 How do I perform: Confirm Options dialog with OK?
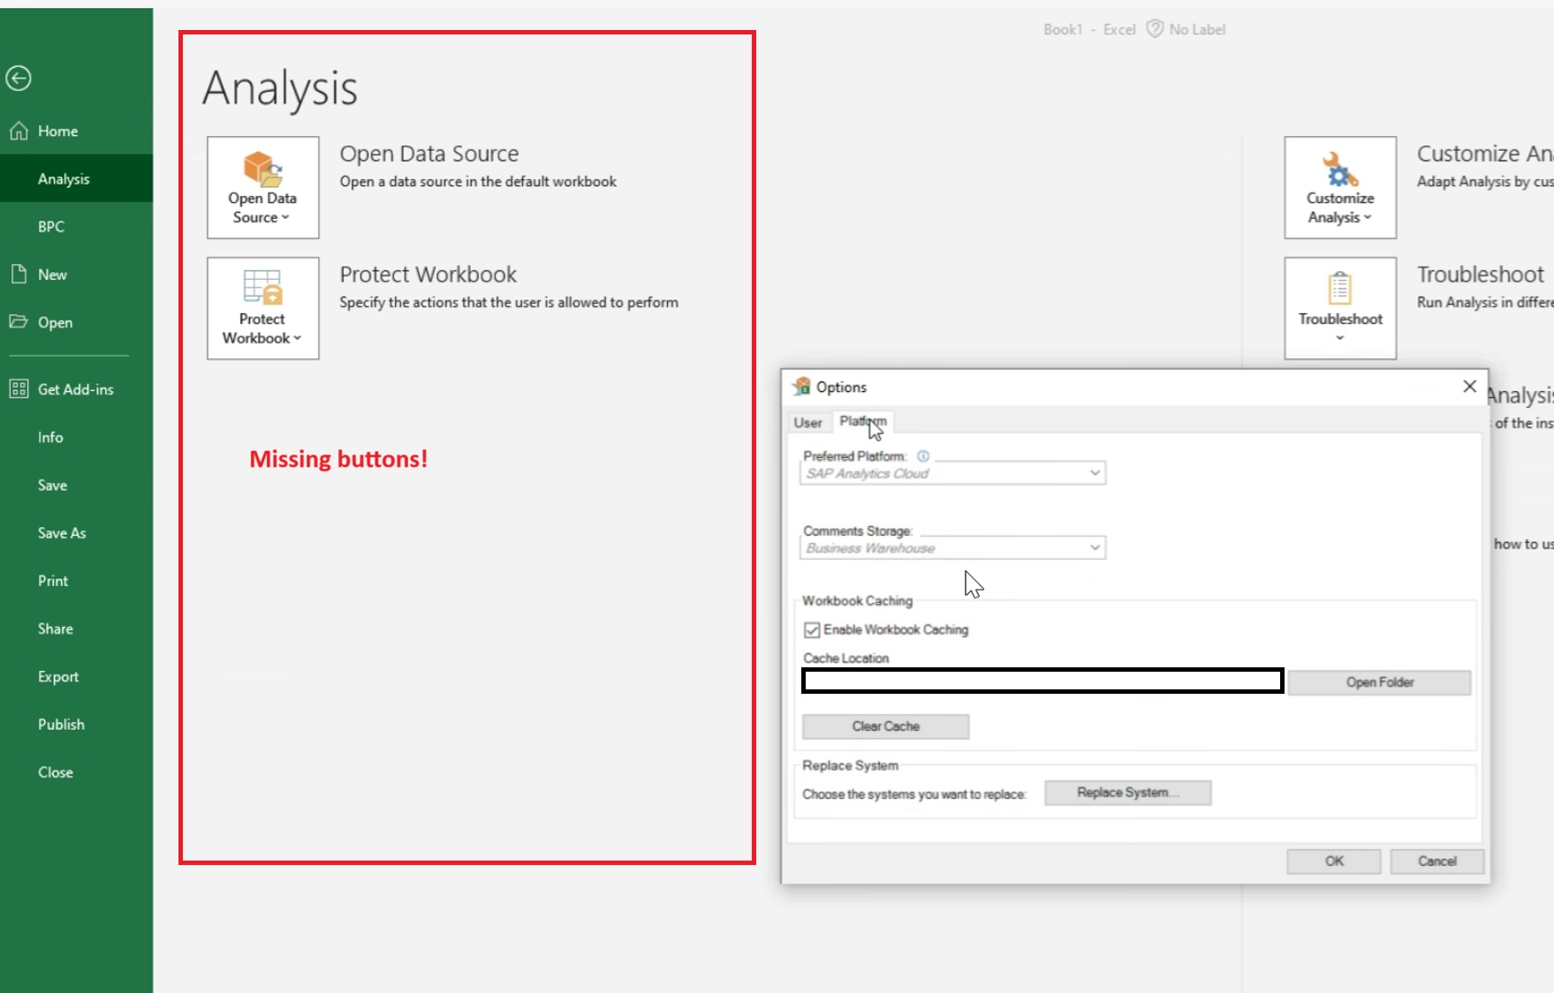(x=1334, y=861)
